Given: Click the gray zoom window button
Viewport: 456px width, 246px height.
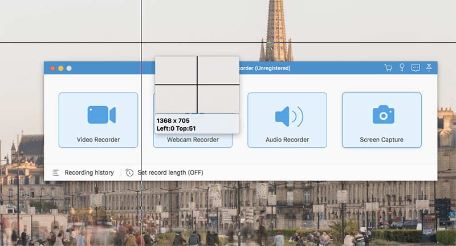Looking at the screenshot, I should [x=69, y=68].
